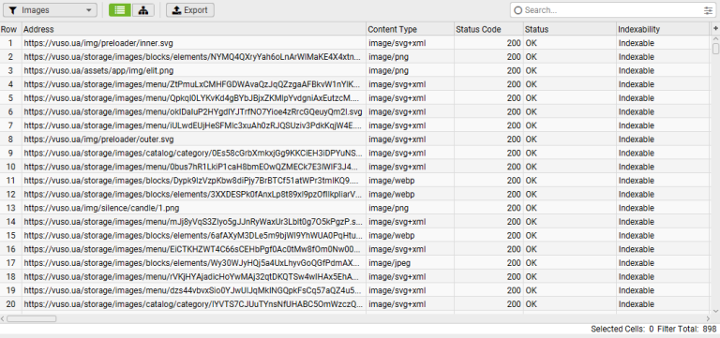Click image/png content type in row 13

click(x=410, y=208)
